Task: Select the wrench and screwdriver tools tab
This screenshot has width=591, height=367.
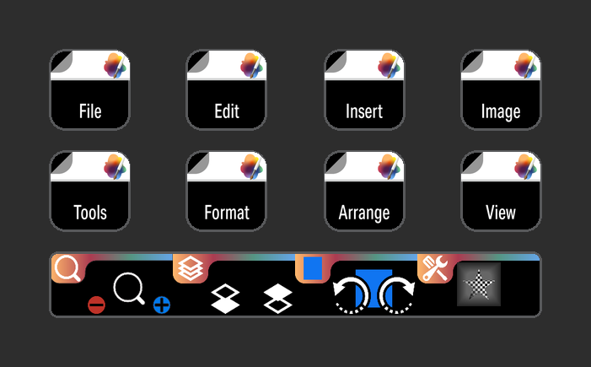Action: (435, 268)
